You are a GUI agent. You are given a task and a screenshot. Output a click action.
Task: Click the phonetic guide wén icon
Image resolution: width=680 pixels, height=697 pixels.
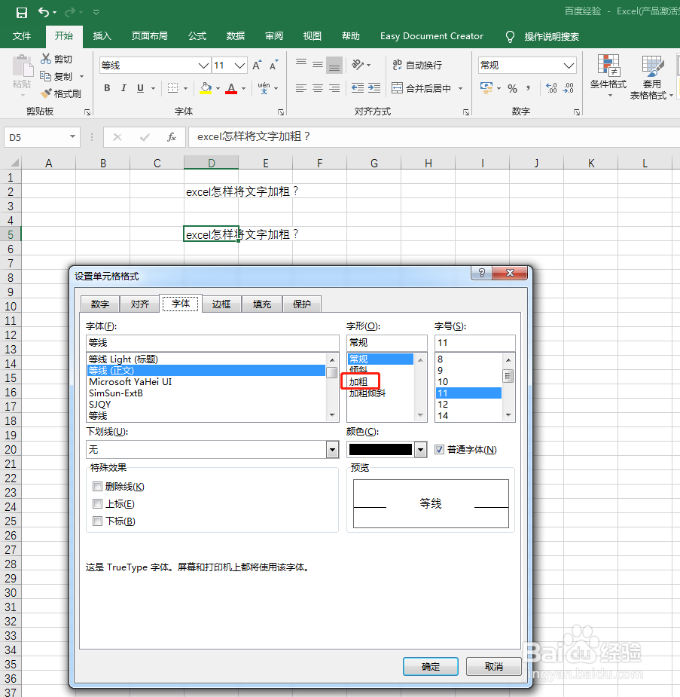(x=264, y=88)
